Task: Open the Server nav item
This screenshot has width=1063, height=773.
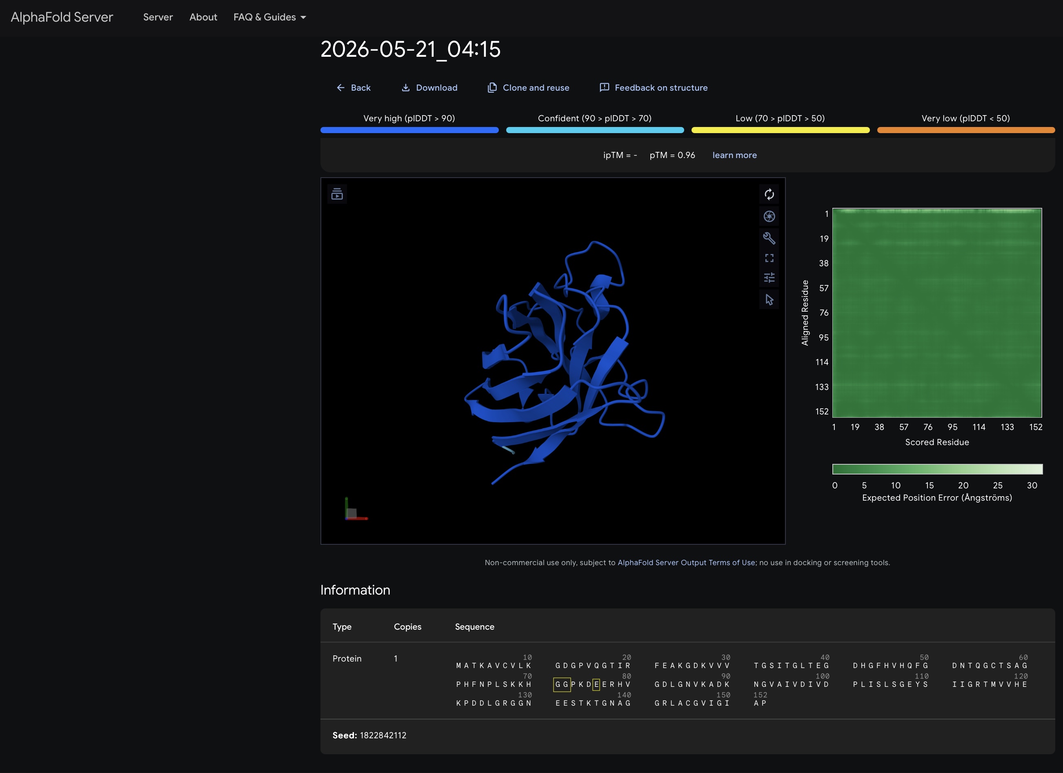Action: pos(158,17)
